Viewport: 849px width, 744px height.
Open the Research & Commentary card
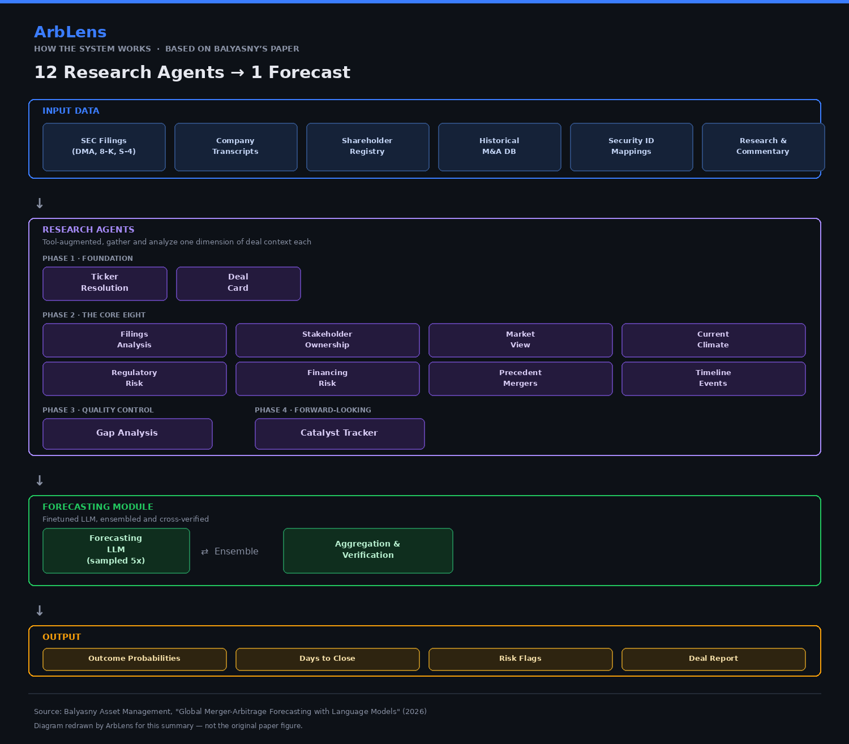(764, 147)
